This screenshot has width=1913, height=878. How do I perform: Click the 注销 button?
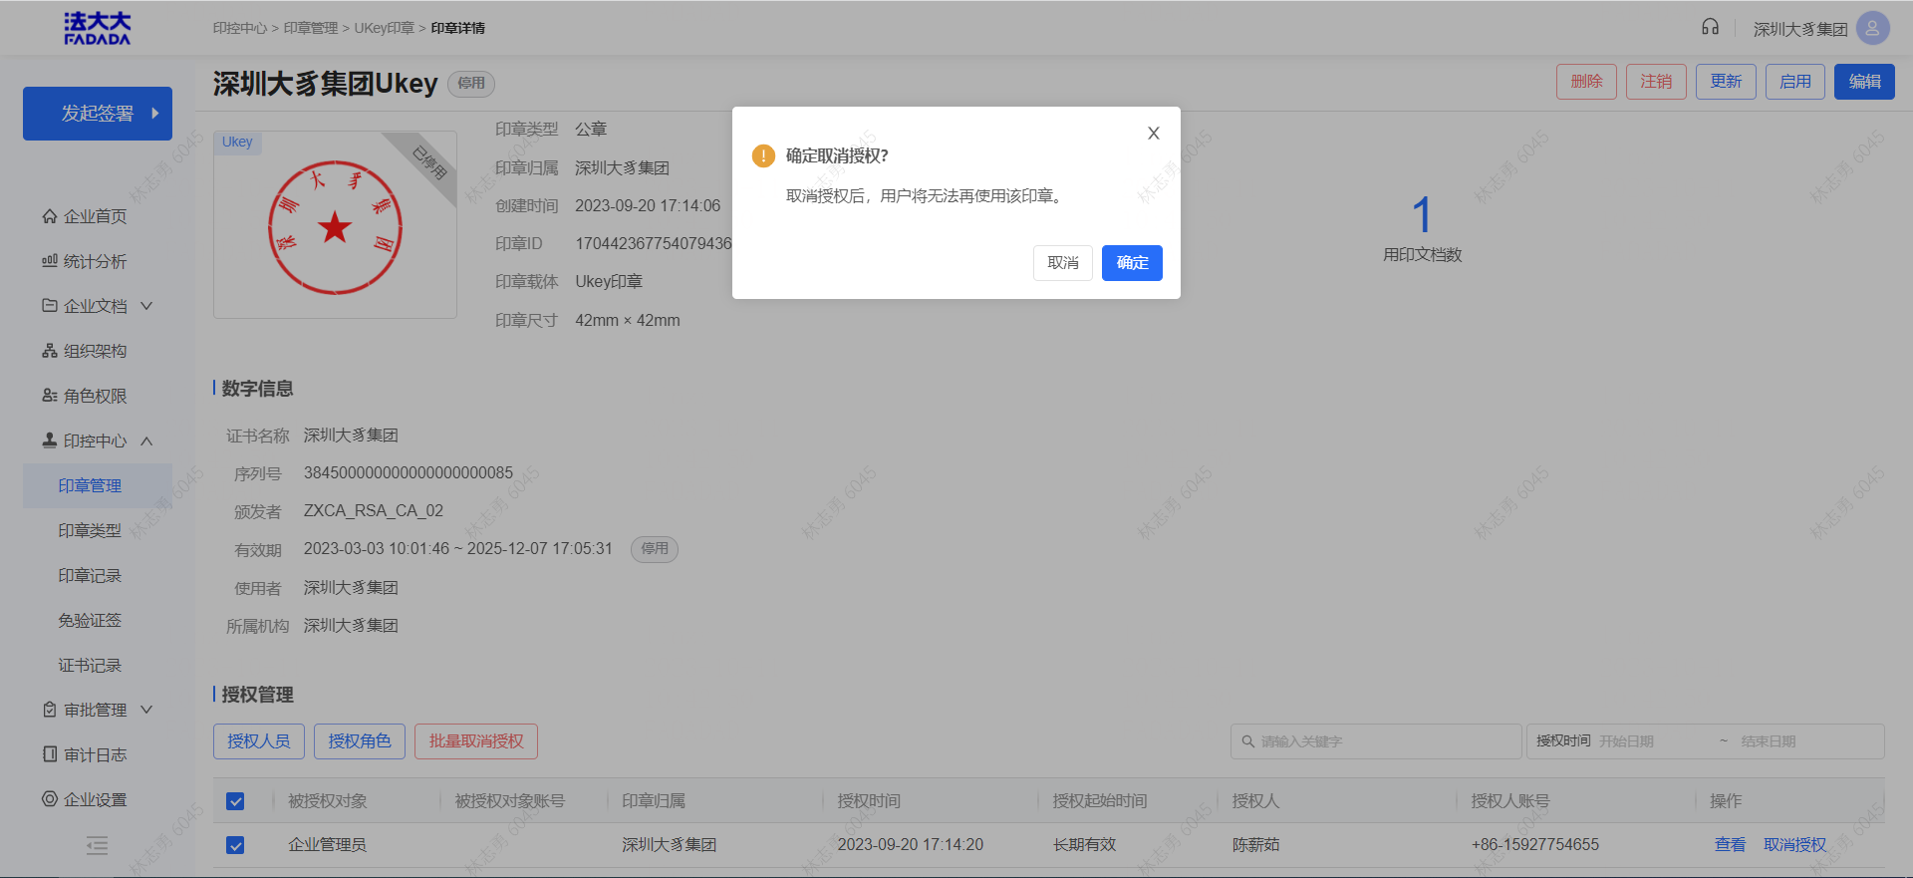(1656, 82)
